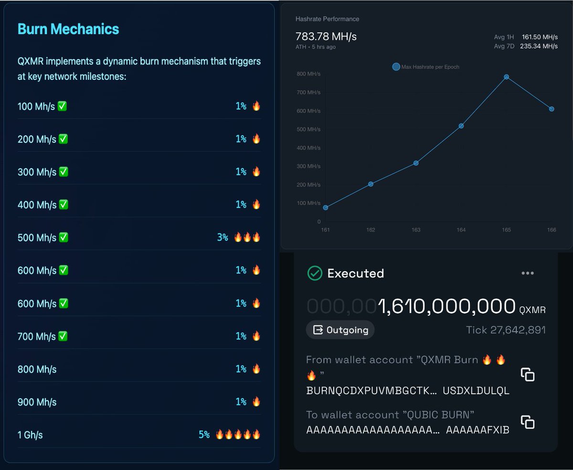The height and width of the screenshot is (470, 573).
Task: Click the peak data point on the hashrate chart
Action: [x=506, y=77]
